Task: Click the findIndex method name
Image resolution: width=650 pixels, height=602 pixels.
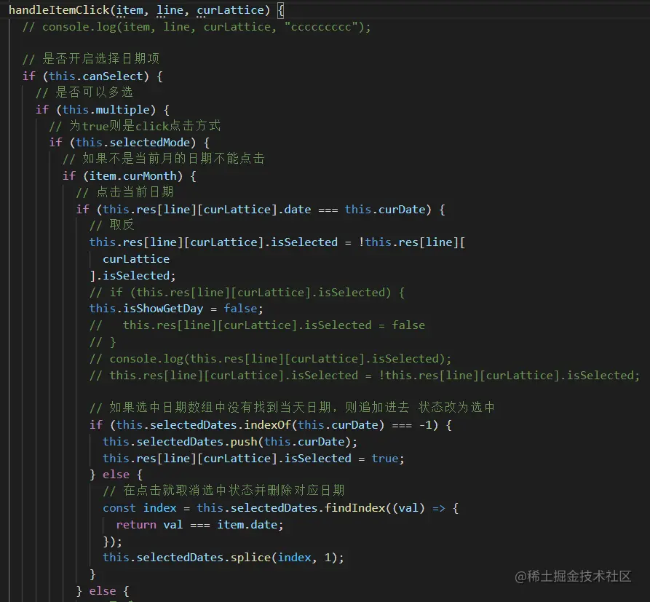Action: (355, 508)
